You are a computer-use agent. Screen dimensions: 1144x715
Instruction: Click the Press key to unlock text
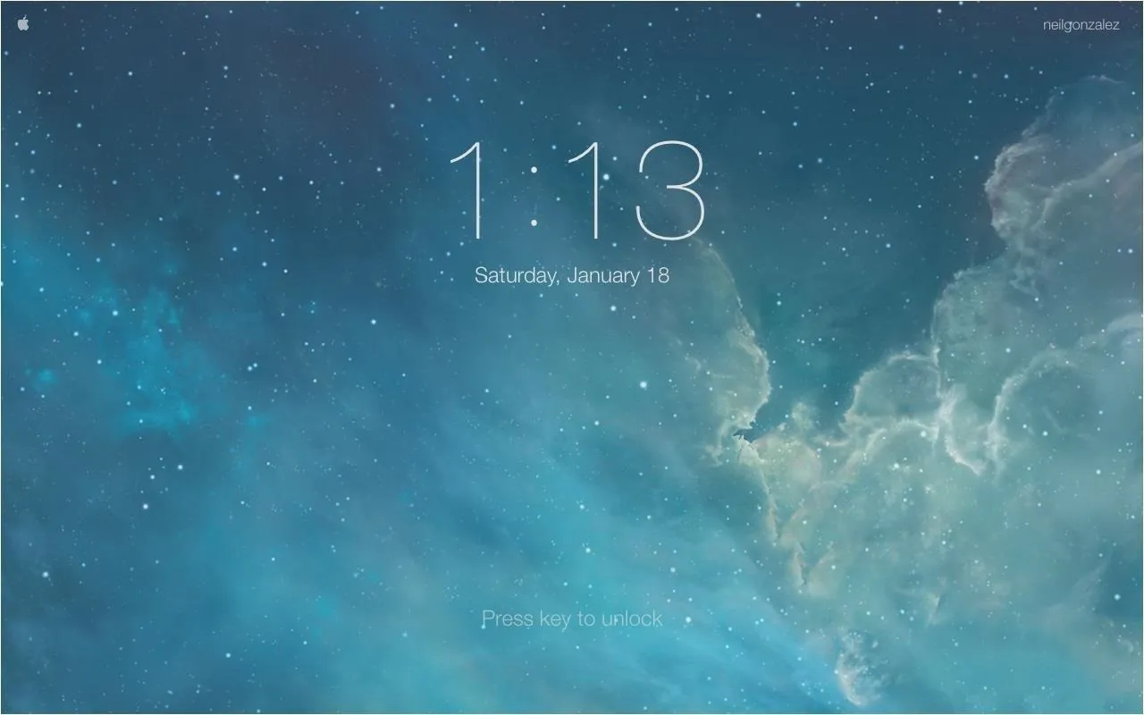click(572, 618)
